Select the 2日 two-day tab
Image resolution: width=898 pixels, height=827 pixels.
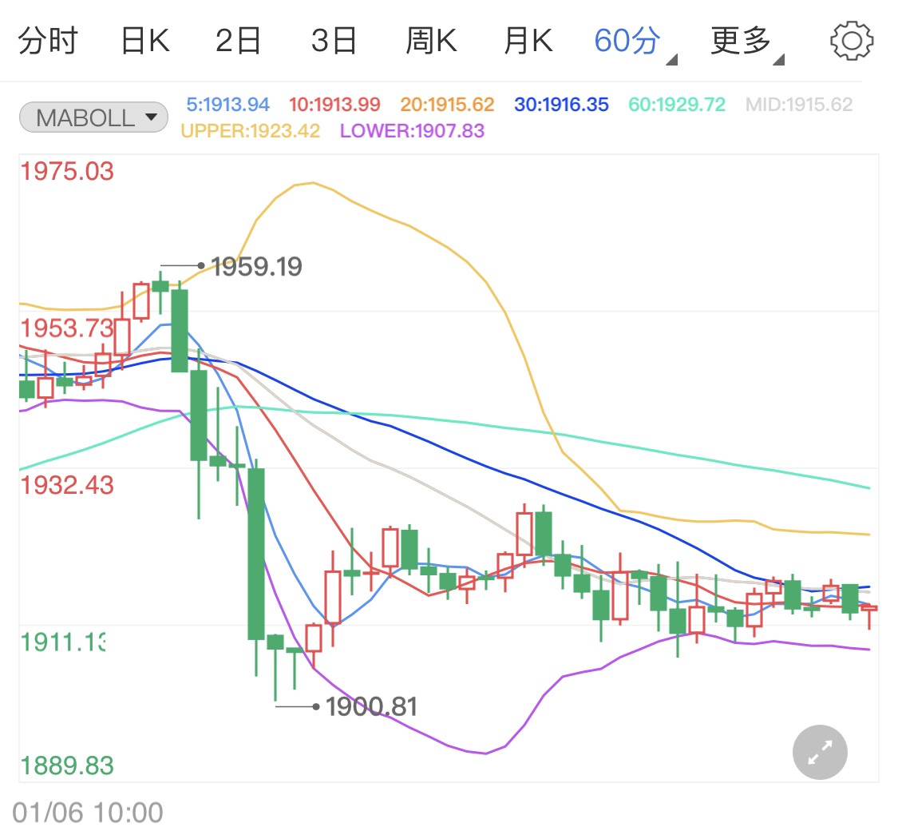(238, 41)
